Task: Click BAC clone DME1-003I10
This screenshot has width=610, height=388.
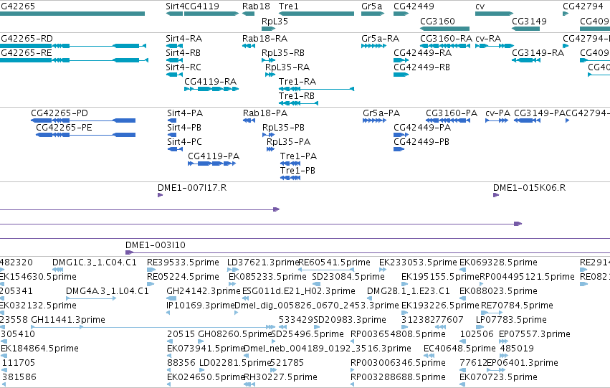Action: click(x=368, y=252)
